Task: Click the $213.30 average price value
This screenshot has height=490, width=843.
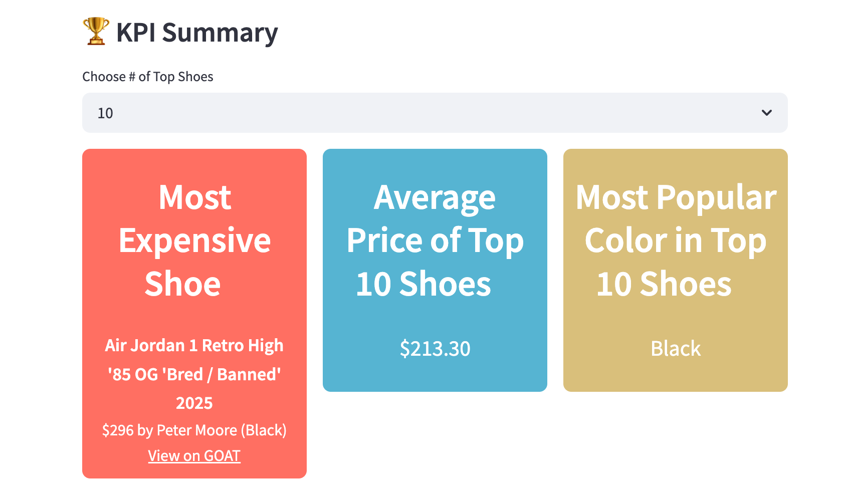Action: tap(435, 348)
